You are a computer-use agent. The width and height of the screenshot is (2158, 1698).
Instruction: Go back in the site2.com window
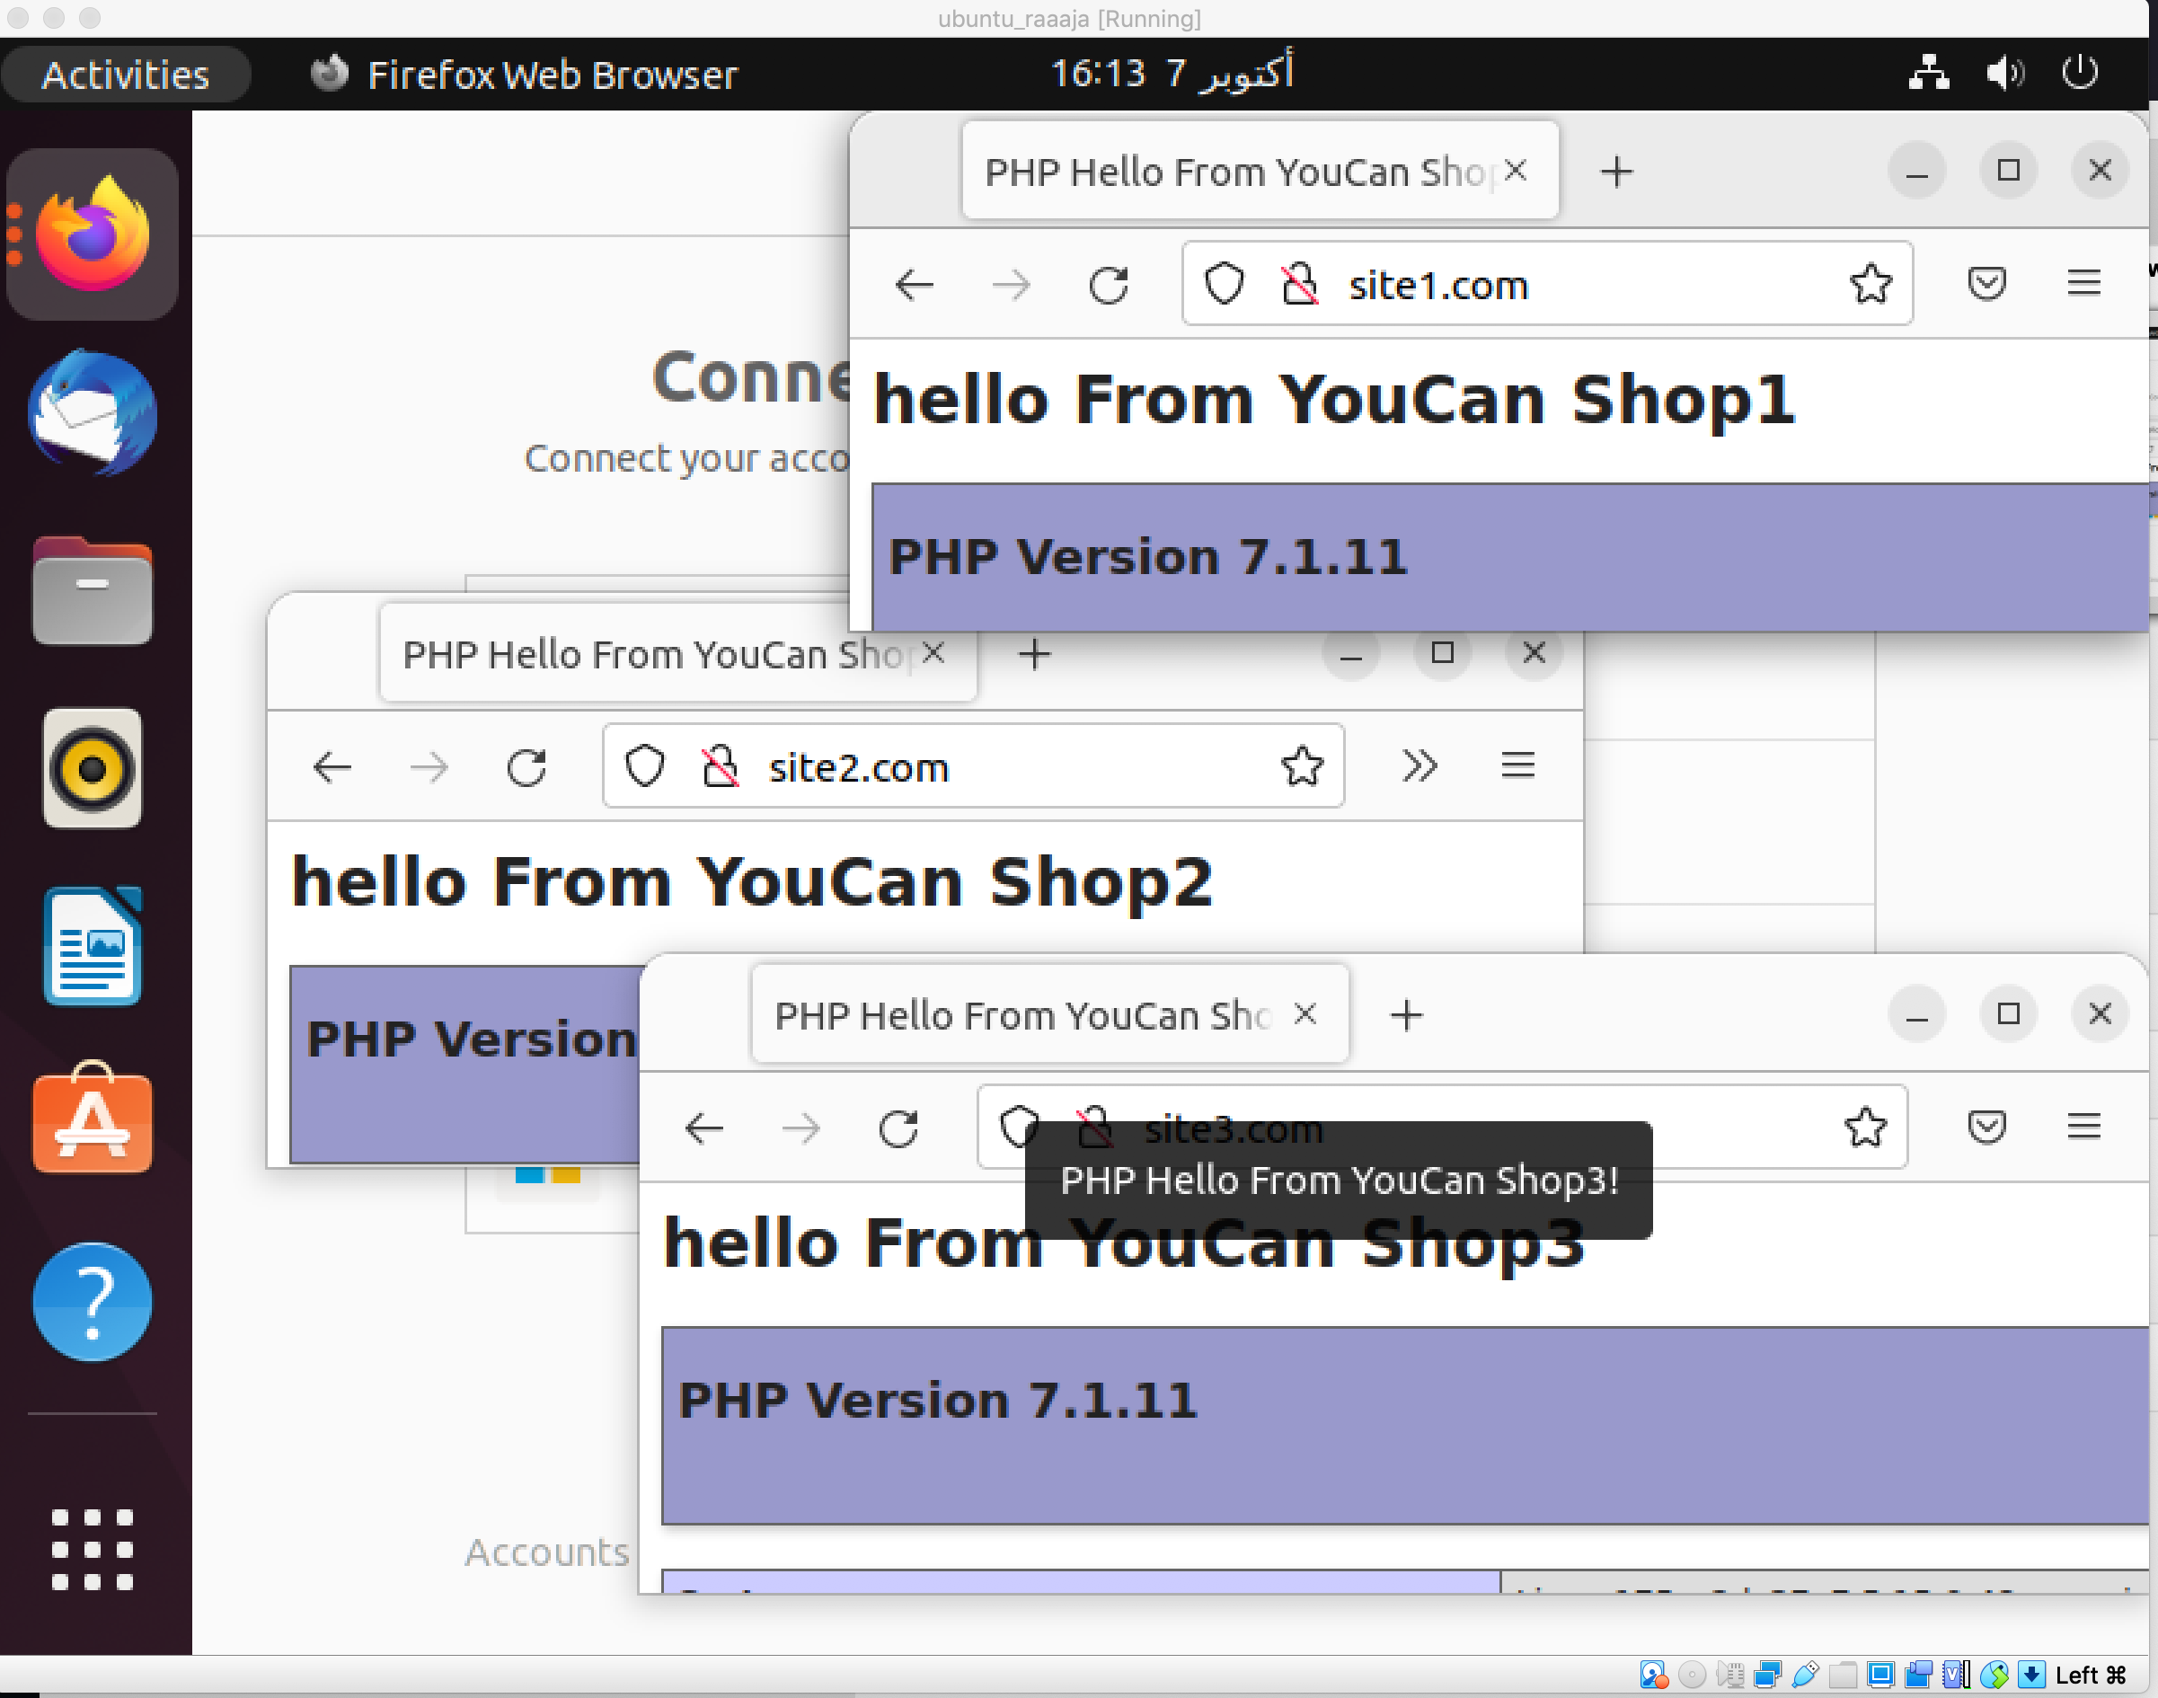(x=332, y=766)
